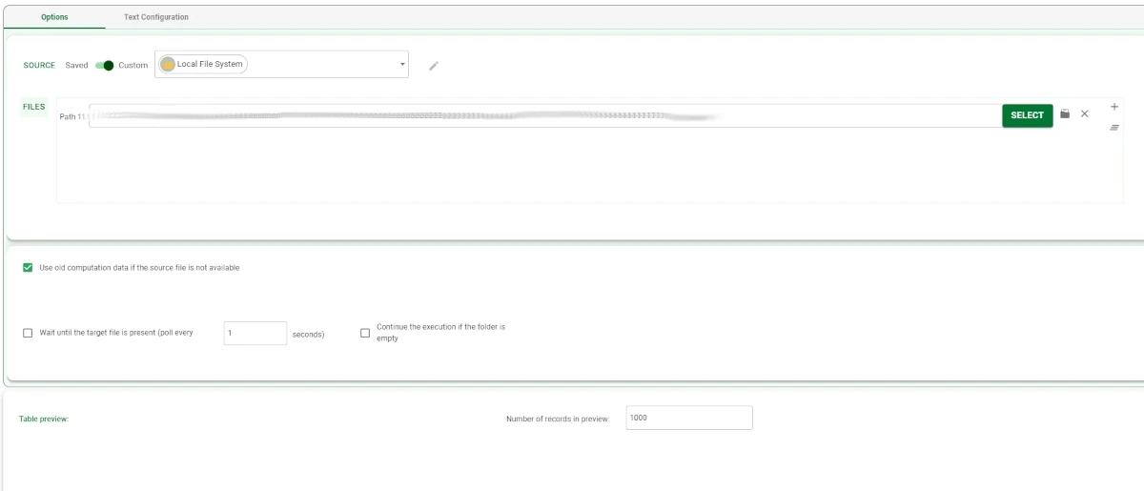Click the pencil edit icon beside source
The image size is (1144, 491).
[434, 66]
